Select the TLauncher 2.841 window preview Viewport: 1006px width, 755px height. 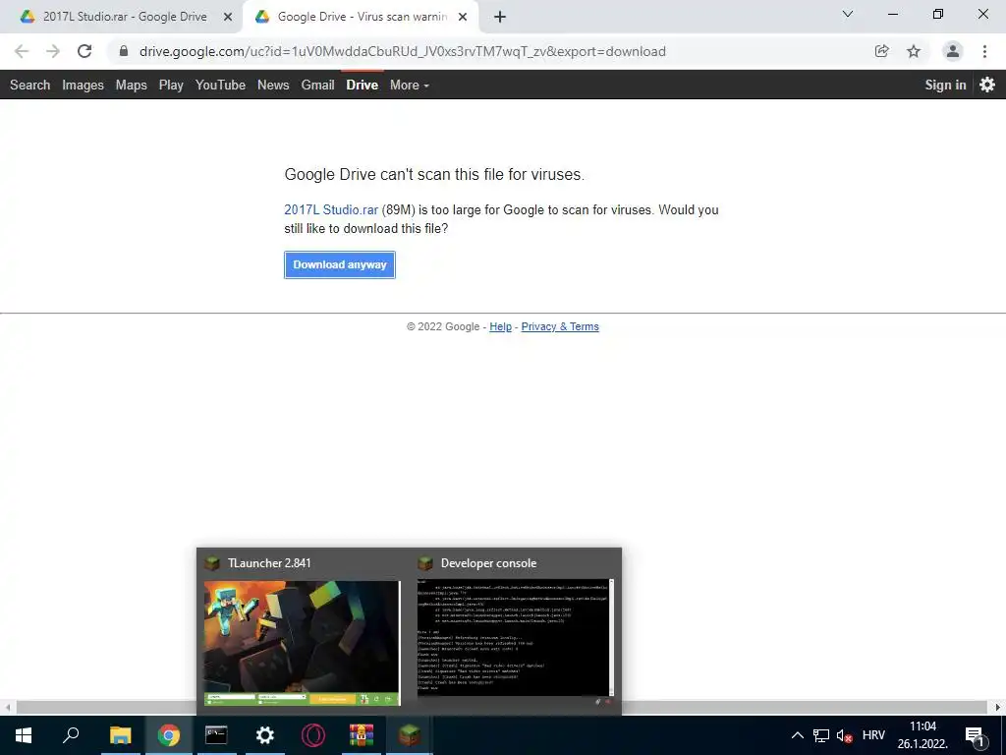tap(302, 632)
